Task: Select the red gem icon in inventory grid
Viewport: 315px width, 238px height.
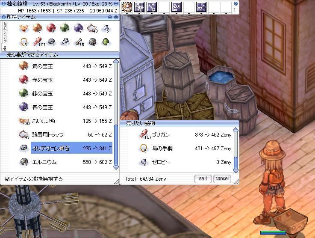Action: point(51,28)
